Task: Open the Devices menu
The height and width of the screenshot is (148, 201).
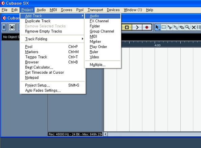Action: point(113,10)
